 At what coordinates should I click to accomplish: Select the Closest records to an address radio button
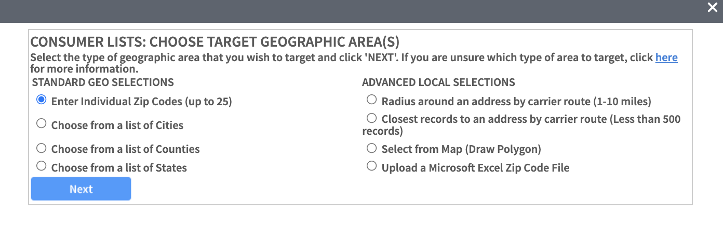click(371, 118)
